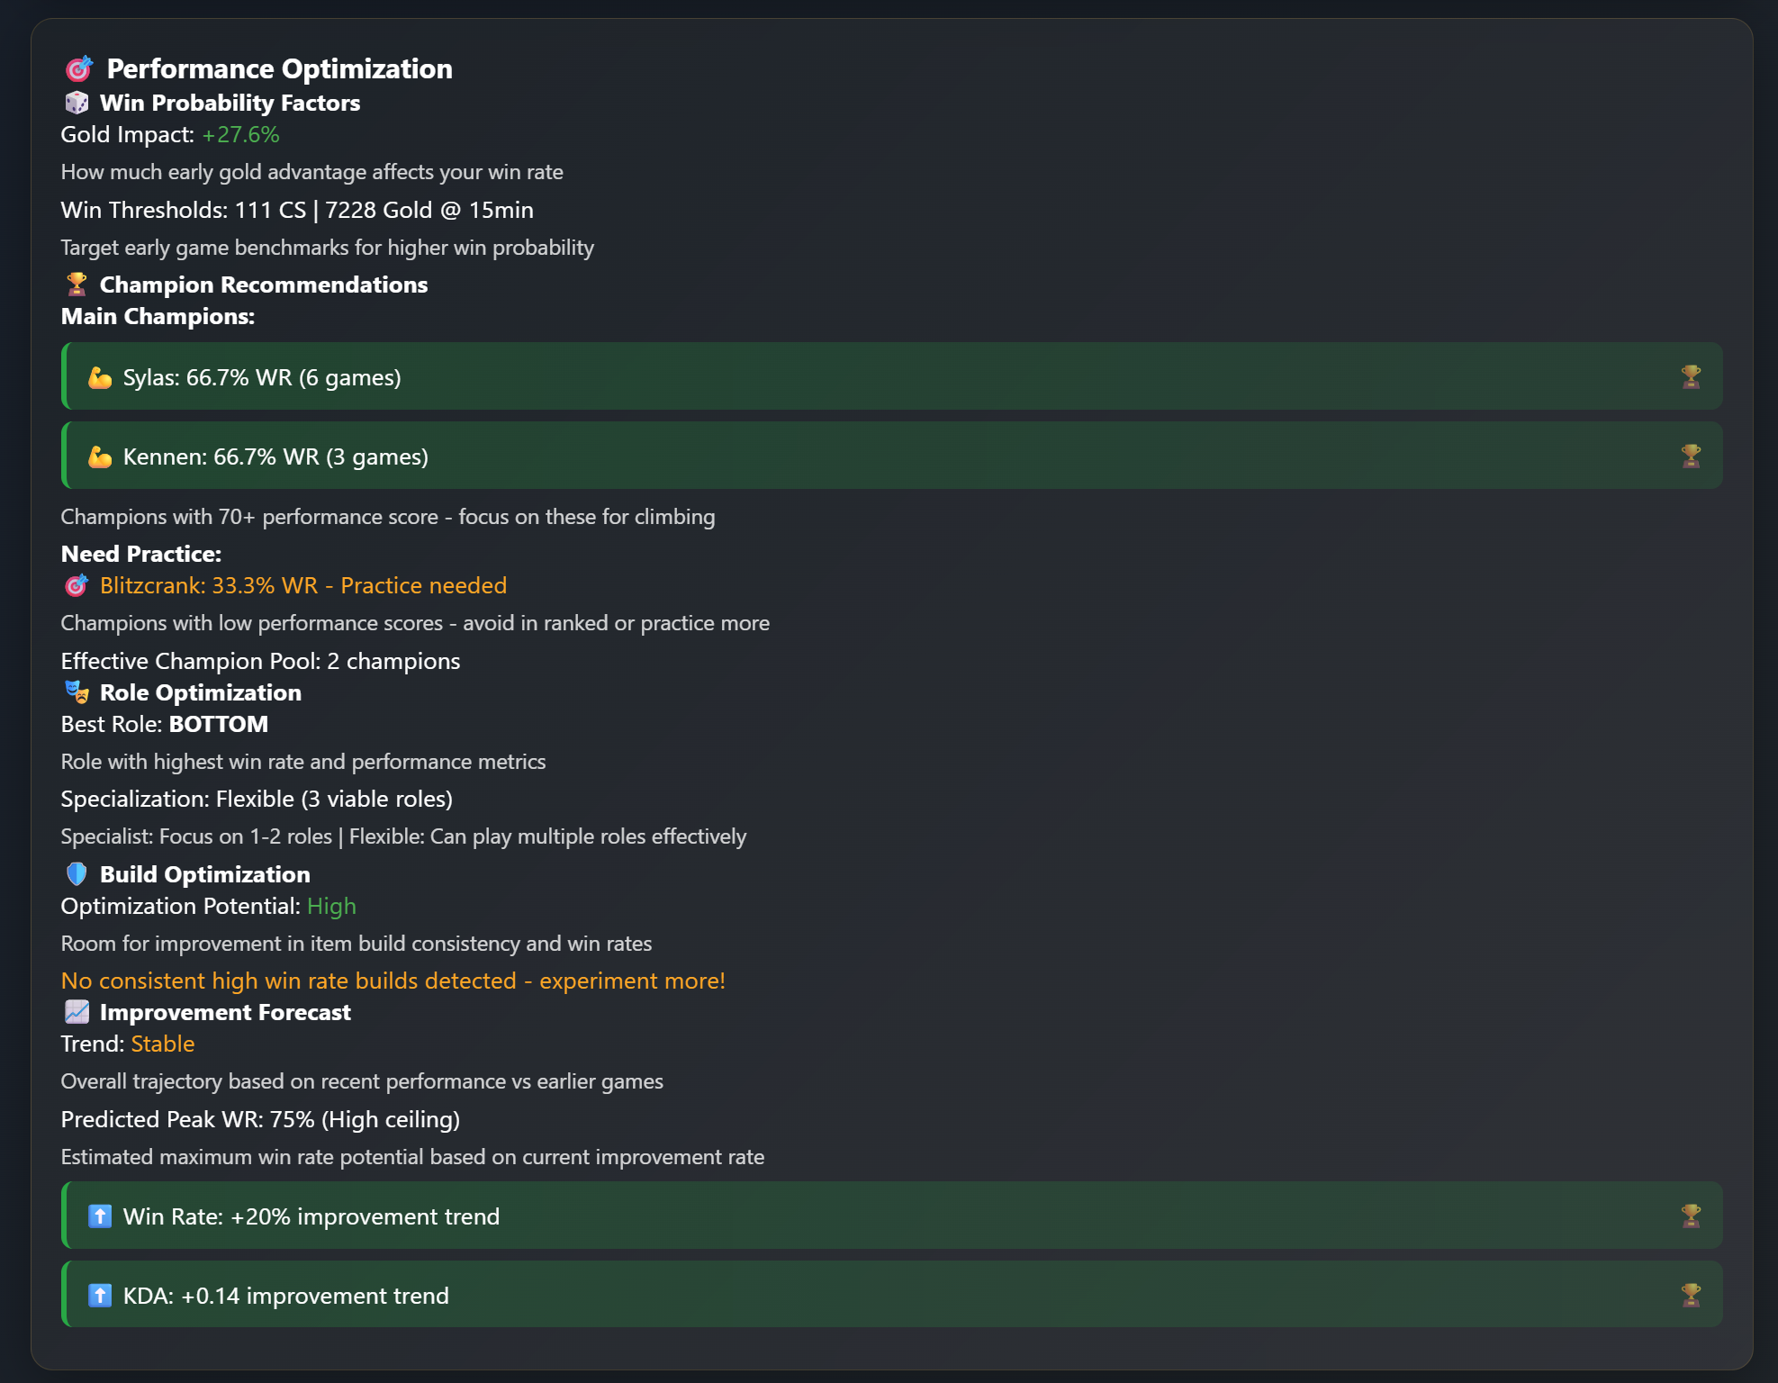Click the up arrow icon on Win Rate card
The image size is (1778, 1383).
tap(100, 1216)
